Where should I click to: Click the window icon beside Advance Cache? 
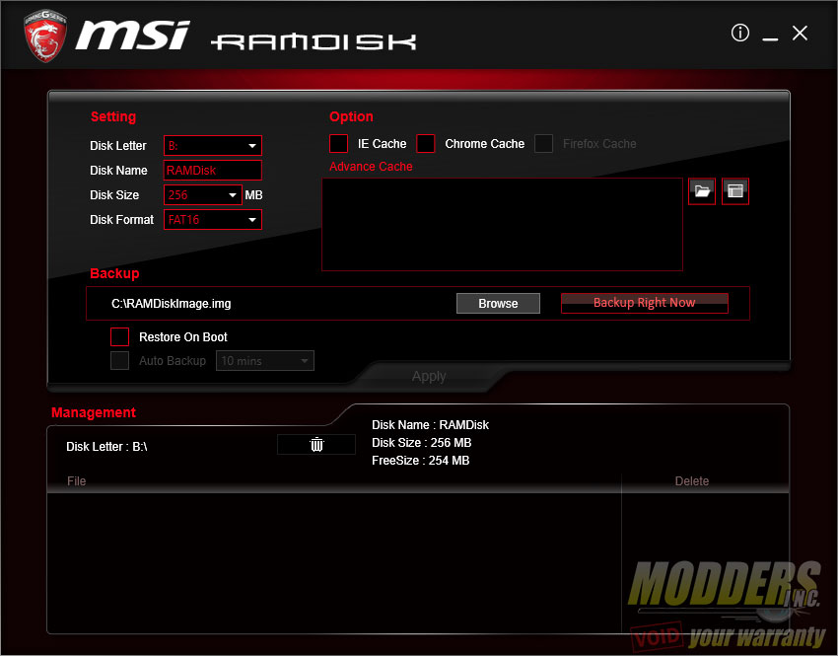click(735, 190)
